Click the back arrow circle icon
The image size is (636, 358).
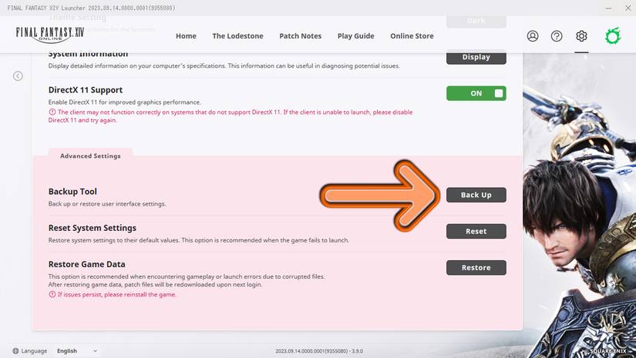click(18, 75)
